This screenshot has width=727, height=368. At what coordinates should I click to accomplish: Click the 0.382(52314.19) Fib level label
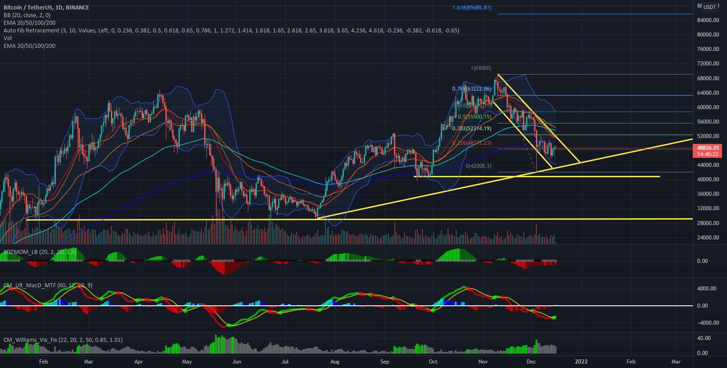coord(472,129)
